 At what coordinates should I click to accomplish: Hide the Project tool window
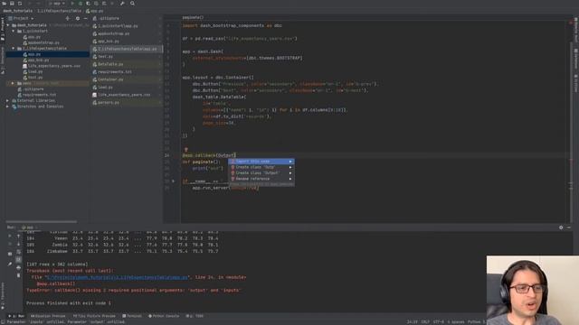point(85,18)
